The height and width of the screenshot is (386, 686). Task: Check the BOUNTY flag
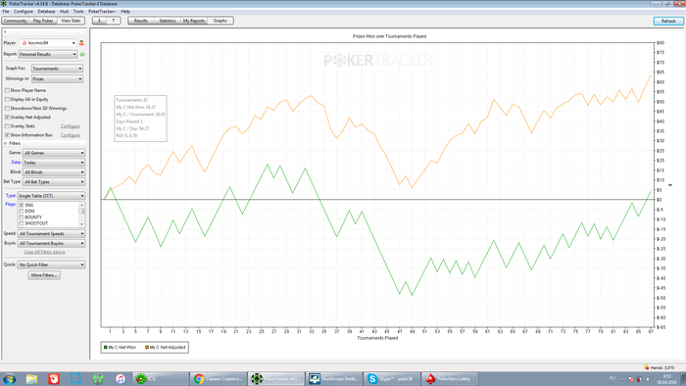pyautogui.click(x=21, y=217)
